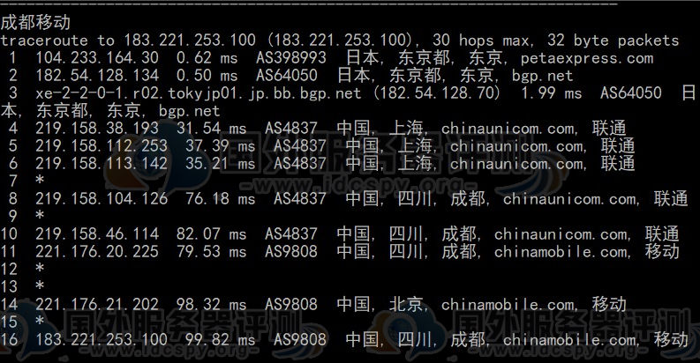Click latency 99.82 ms in hop 16

click(220, 340)
